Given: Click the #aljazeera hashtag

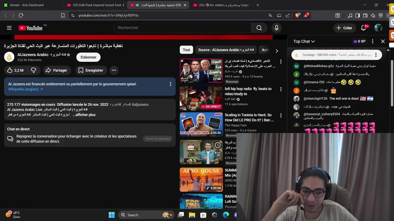Looking at the screenshot, I should click(x=140, y=105).
